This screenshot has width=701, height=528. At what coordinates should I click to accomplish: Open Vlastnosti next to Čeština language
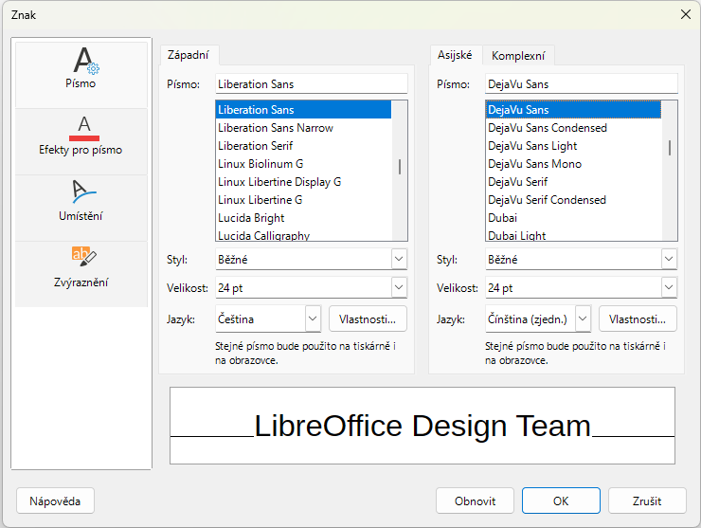368,319
